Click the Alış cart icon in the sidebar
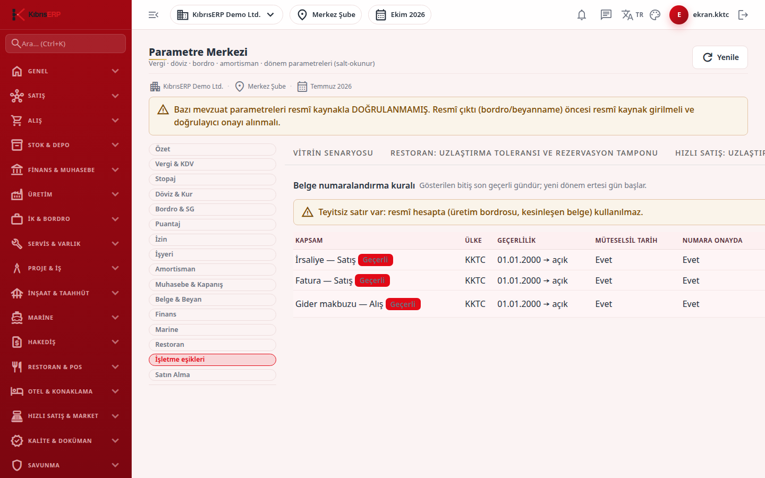 pos(17,121)
